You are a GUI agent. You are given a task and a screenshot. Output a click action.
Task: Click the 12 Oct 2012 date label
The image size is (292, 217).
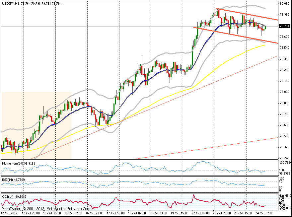click(10, 212)
